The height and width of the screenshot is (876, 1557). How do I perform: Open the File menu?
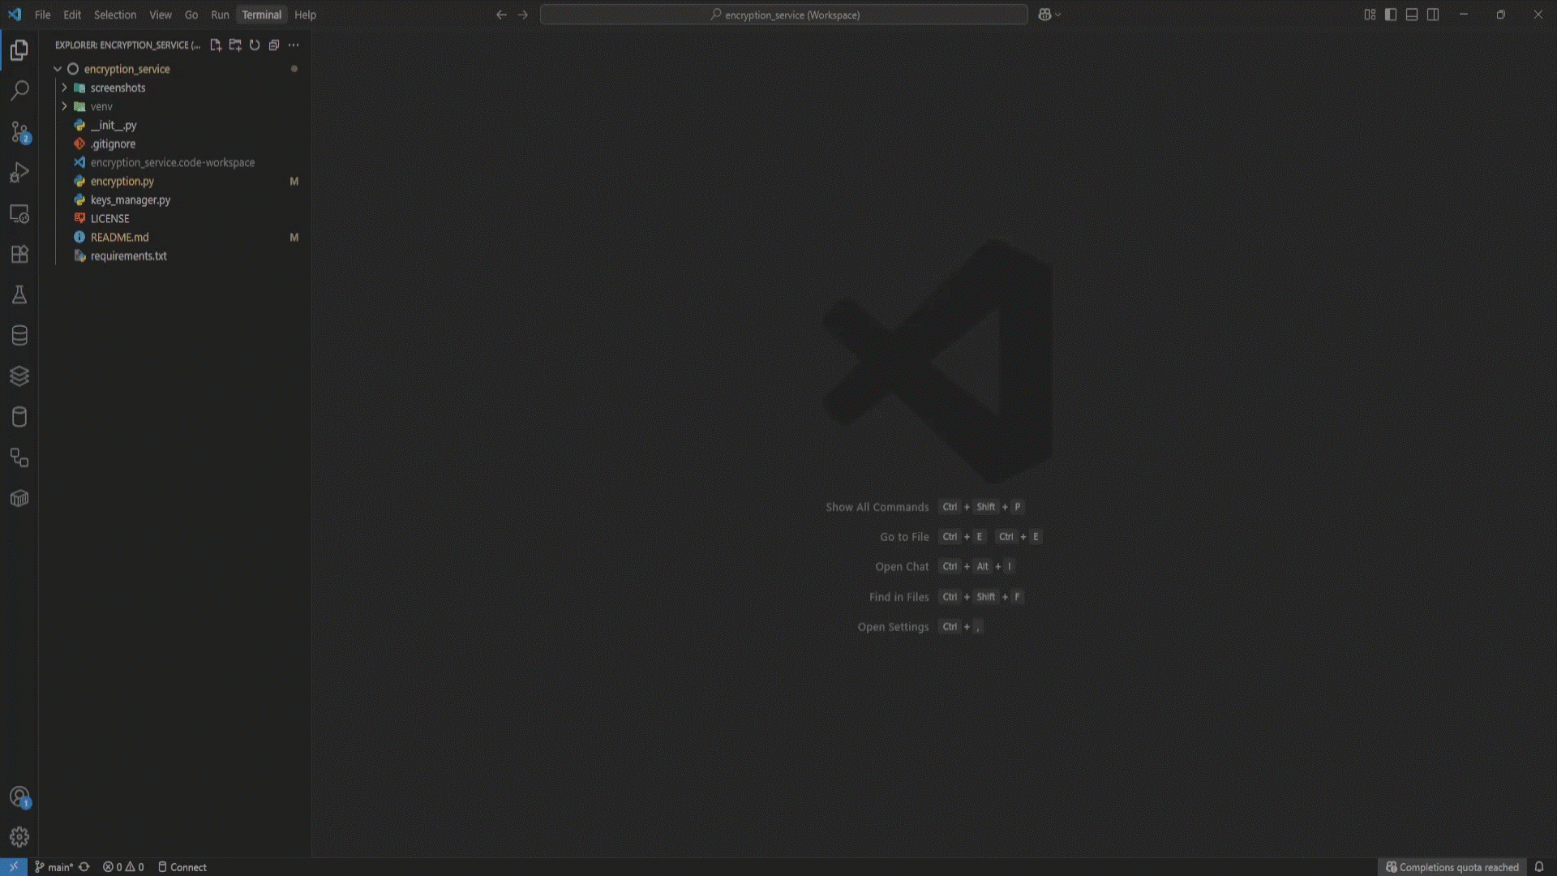42,15
